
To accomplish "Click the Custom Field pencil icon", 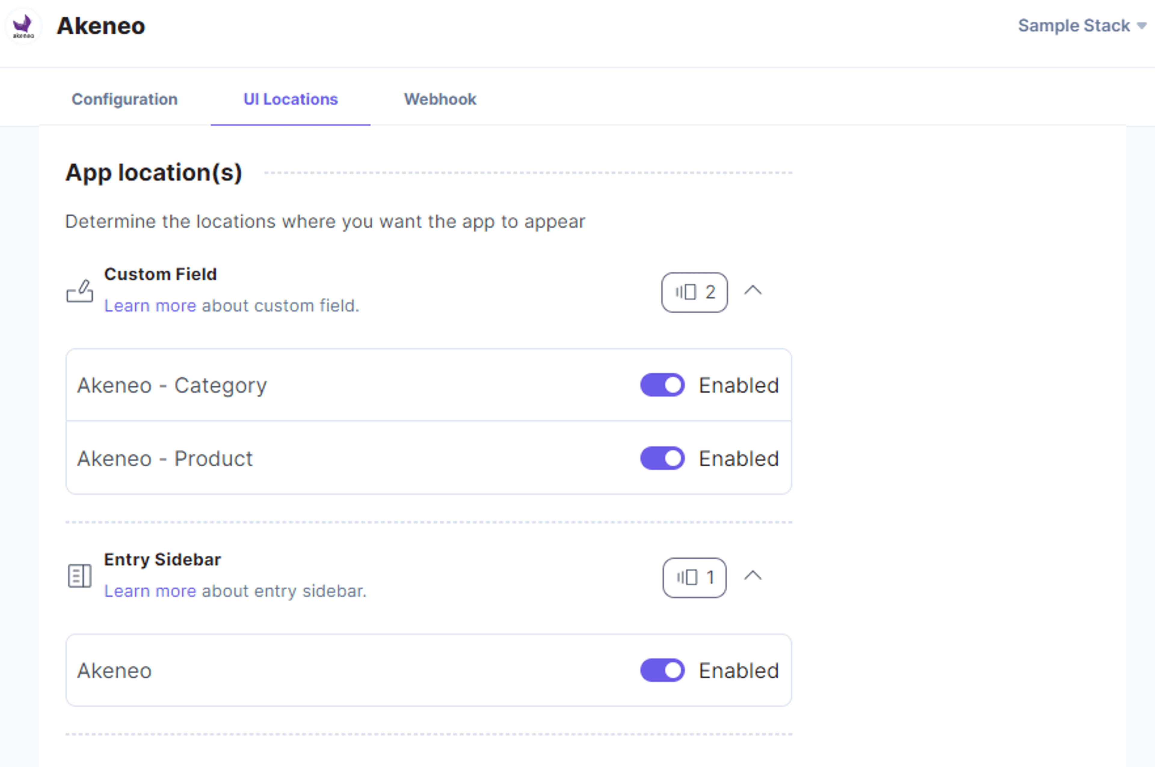I will click(79, 290).
